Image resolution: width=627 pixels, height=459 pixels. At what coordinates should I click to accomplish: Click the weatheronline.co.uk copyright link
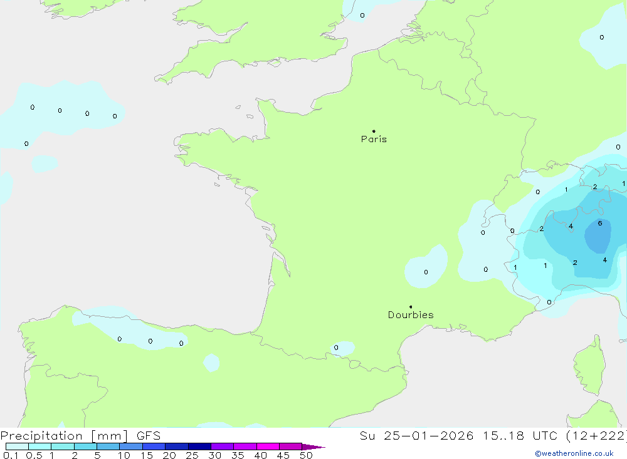click(574, 453)
